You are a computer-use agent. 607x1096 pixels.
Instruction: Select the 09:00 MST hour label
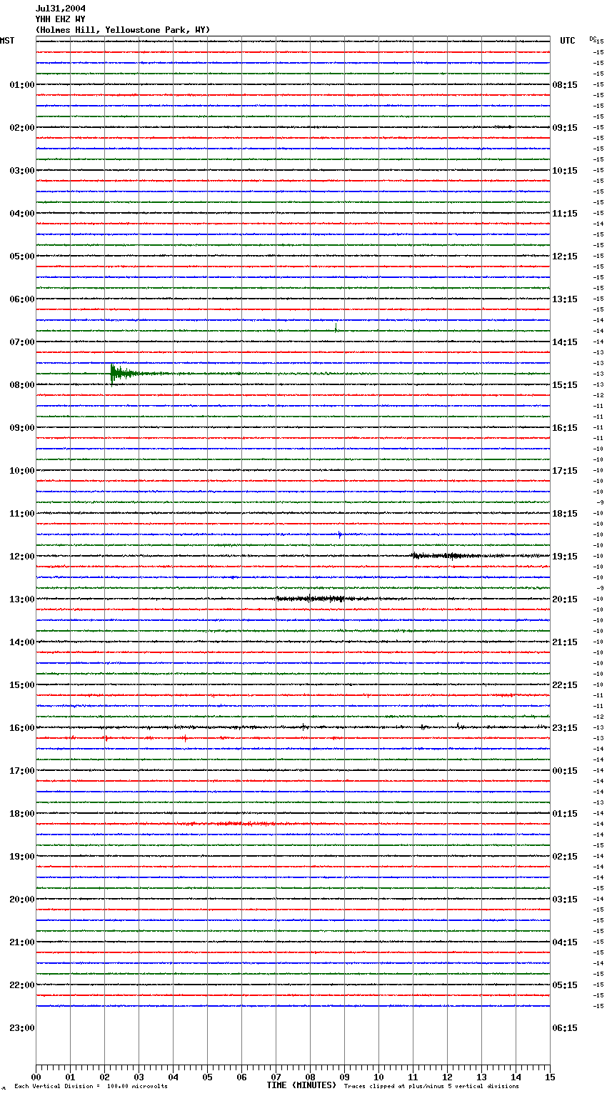[22, 428]
